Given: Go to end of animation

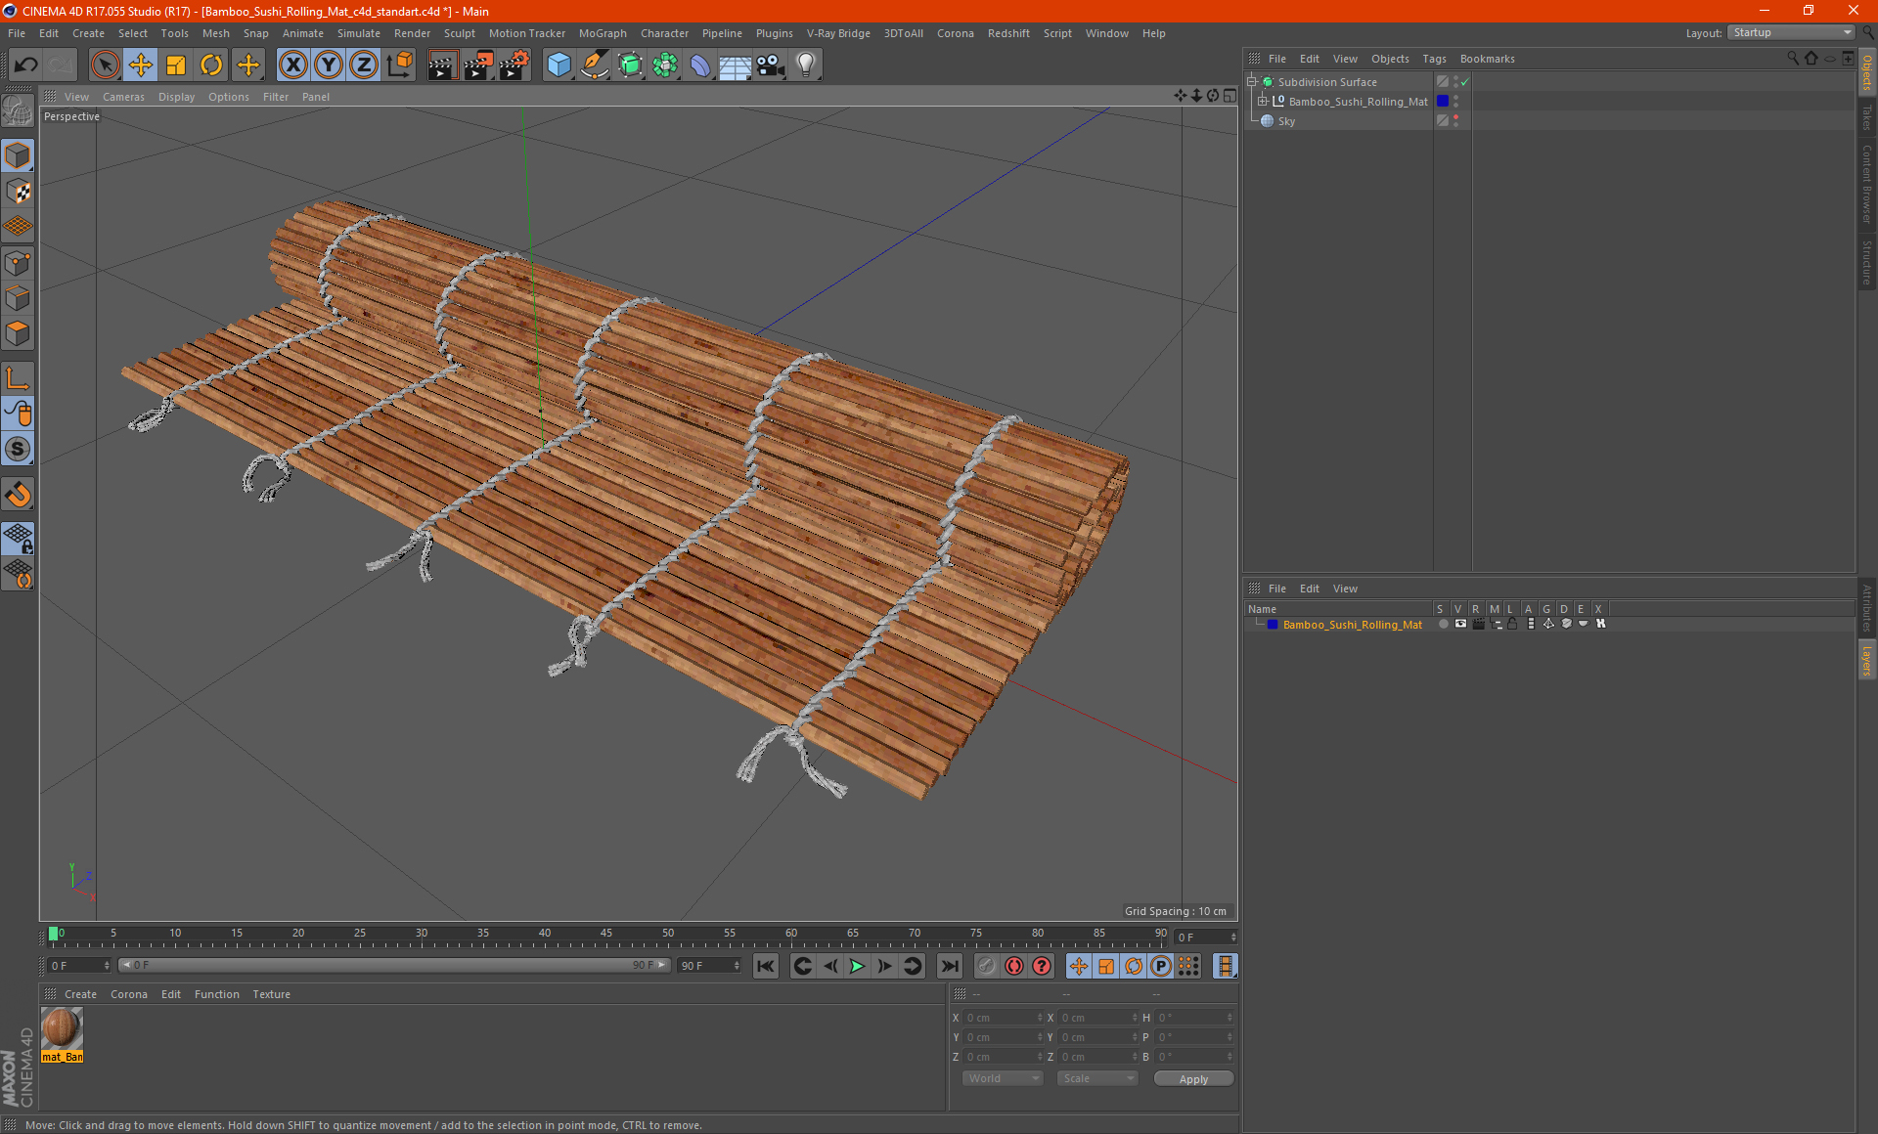Looking at the screenshot, I should 949,966.
